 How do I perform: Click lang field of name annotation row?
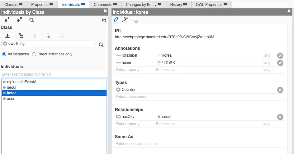(x=267, y=63)
